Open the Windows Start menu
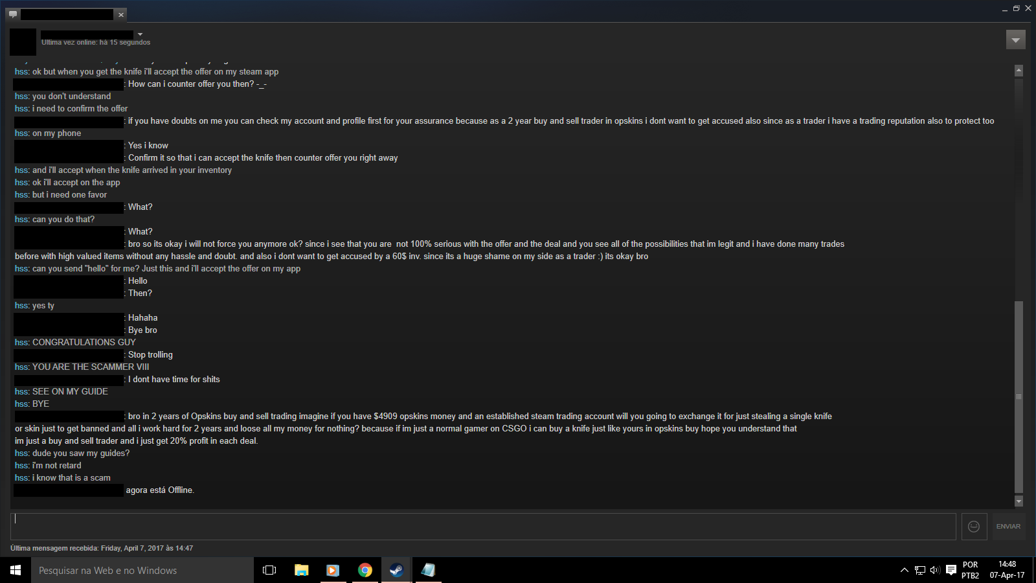The height and width of the screenshot is (583, 1036). coord(16,570)
